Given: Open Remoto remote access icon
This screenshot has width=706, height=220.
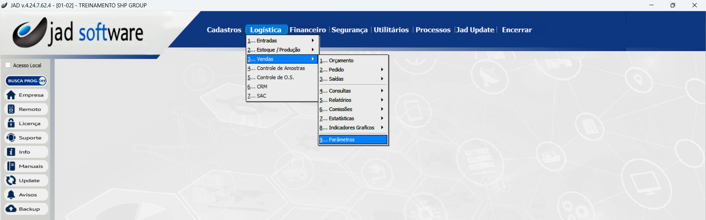Looking at the screenshot, I should [11, 109].
